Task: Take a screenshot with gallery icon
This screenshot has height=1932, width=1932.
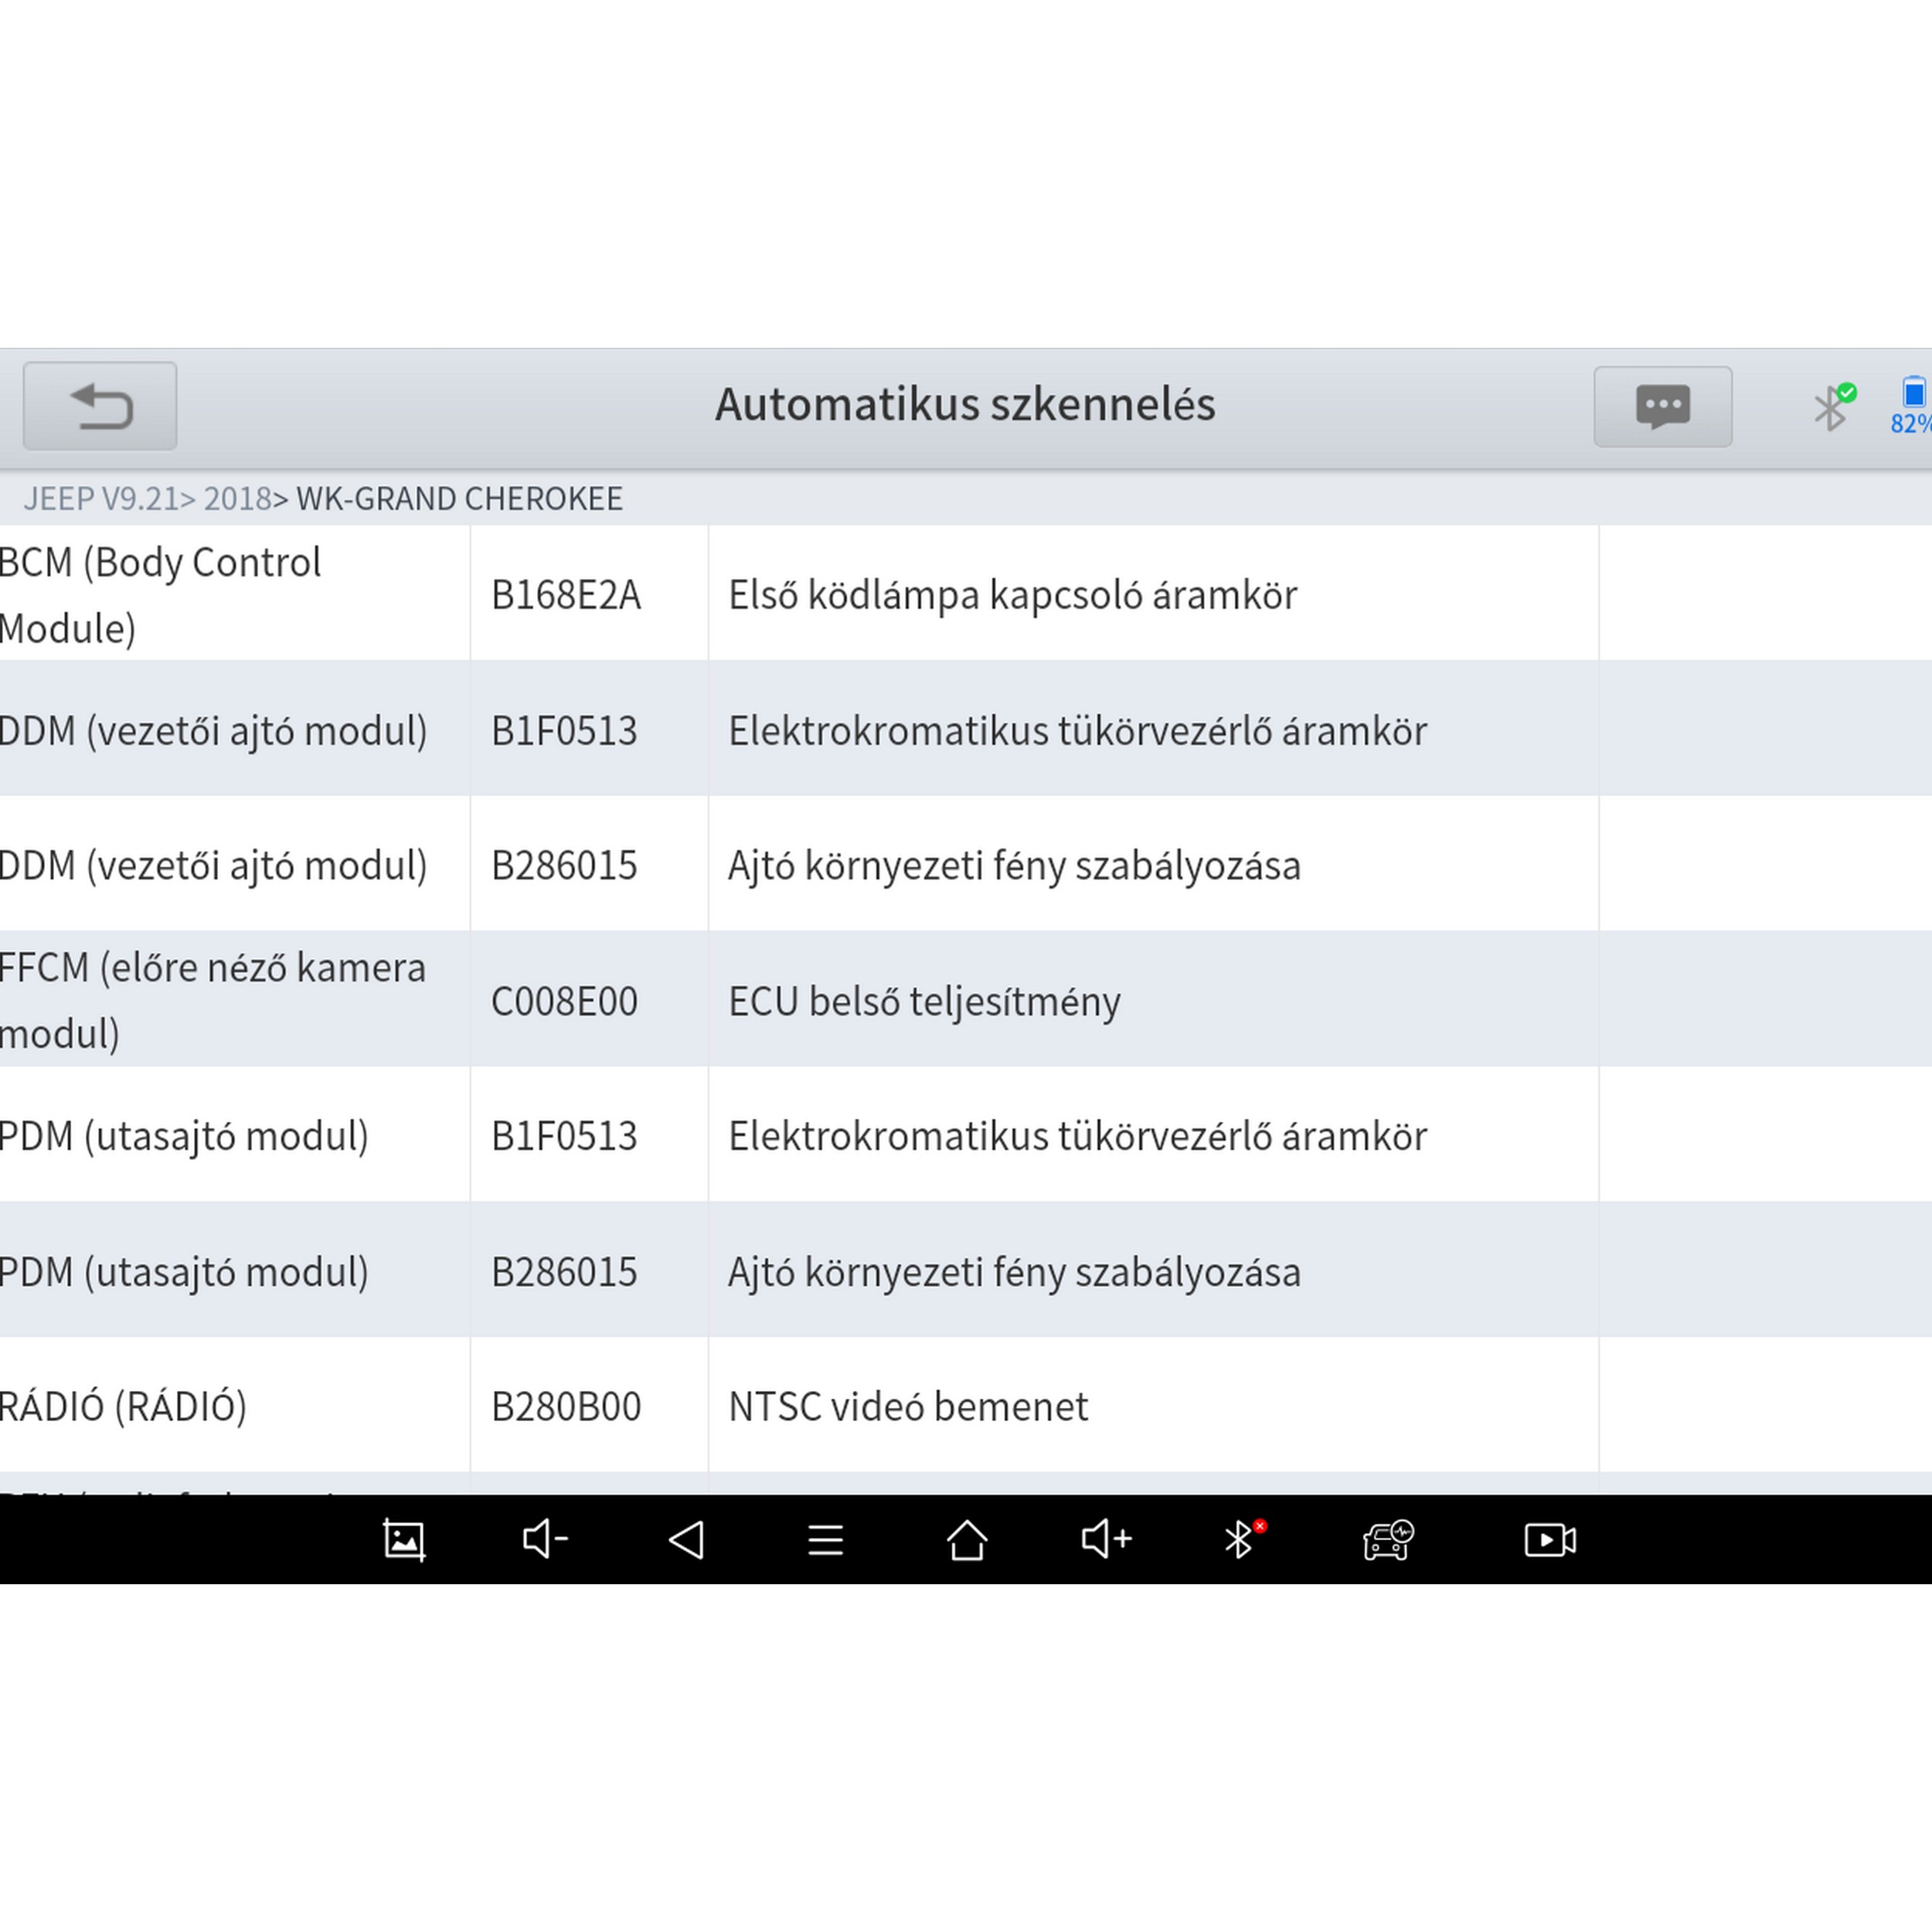Action: [404, 1540]
